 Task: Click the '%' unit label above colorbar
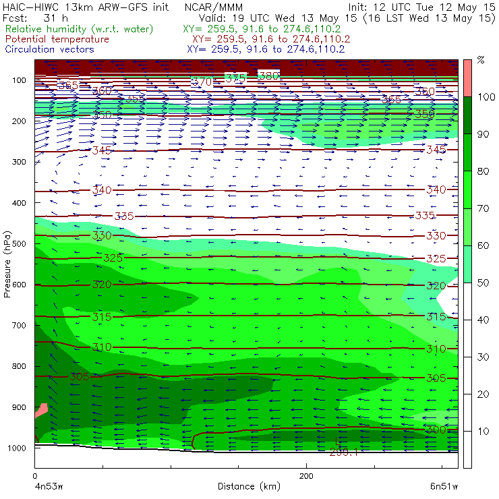pyautogui.click(x=481, y=60)
